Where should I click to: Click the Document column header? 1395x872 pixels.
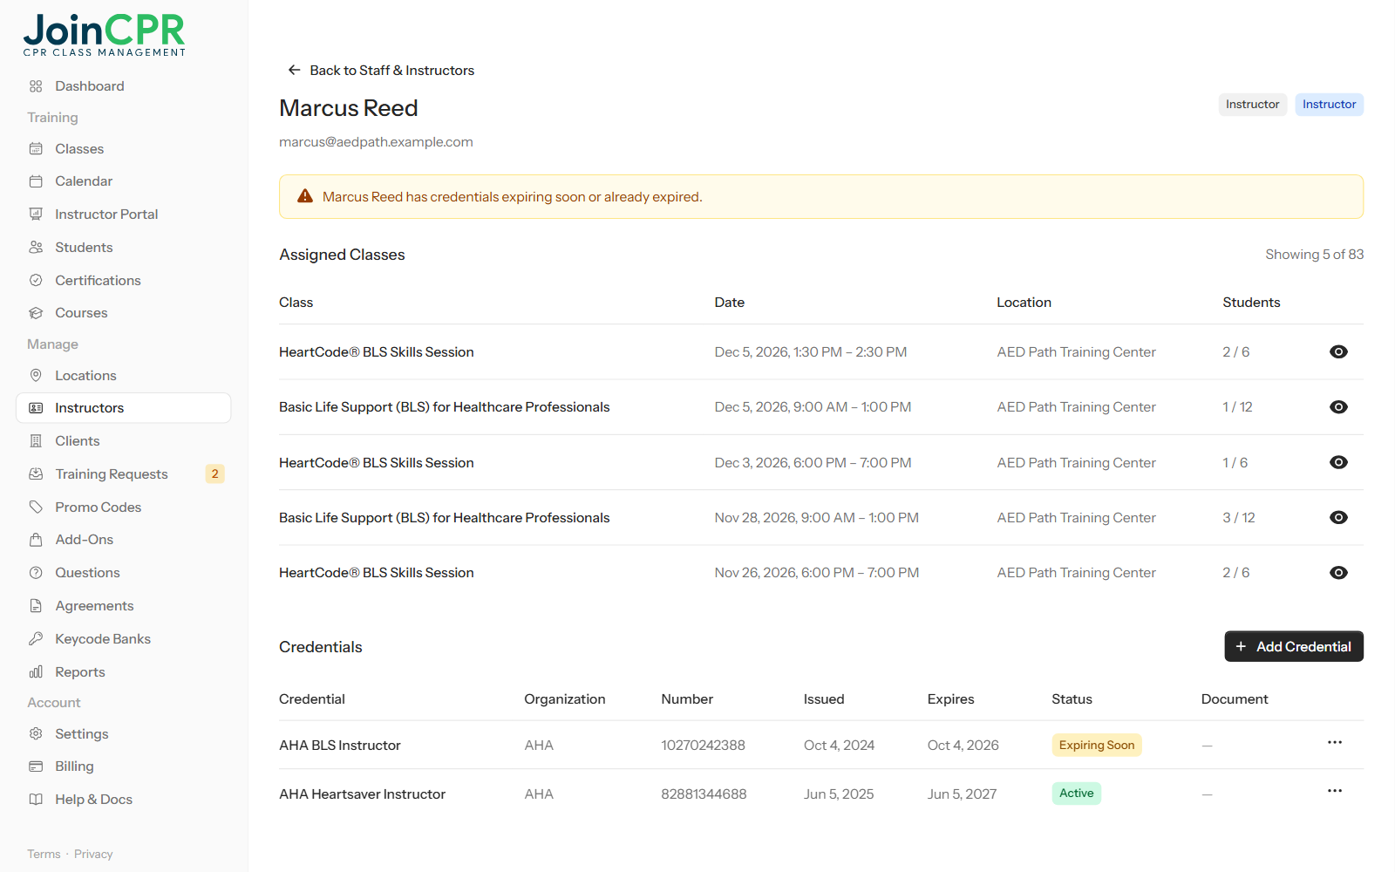(1235, 699)
